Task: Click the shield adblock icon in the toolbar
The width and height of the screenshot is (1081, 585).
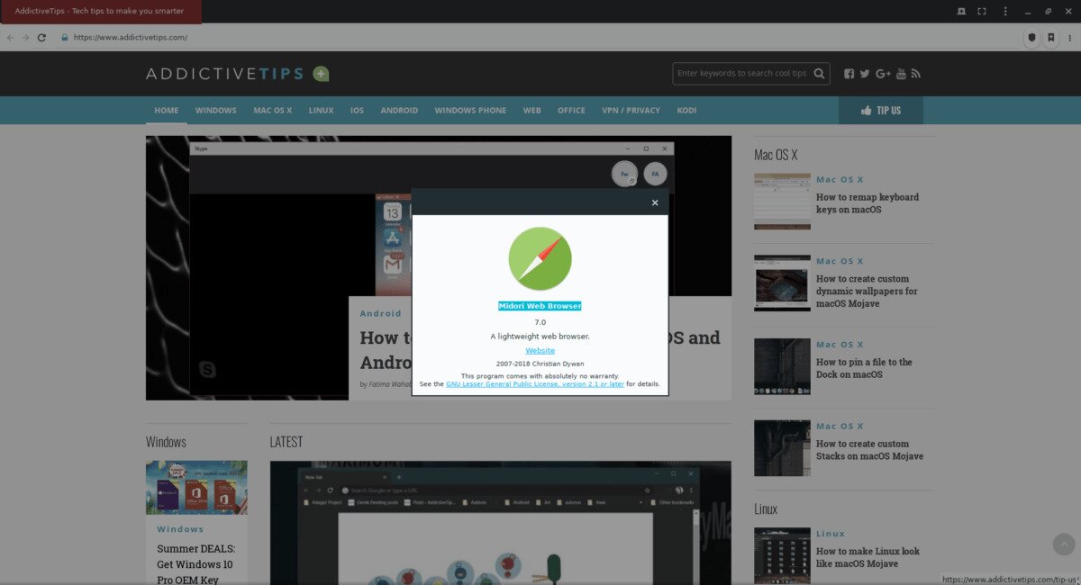Action: click(x=1032, y=38)
